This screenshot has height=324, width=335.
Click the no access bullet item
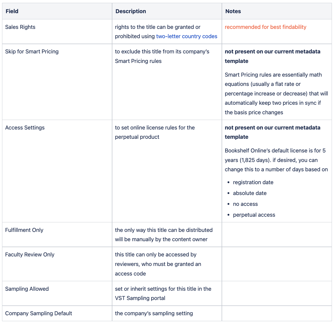tap(245, 204)
